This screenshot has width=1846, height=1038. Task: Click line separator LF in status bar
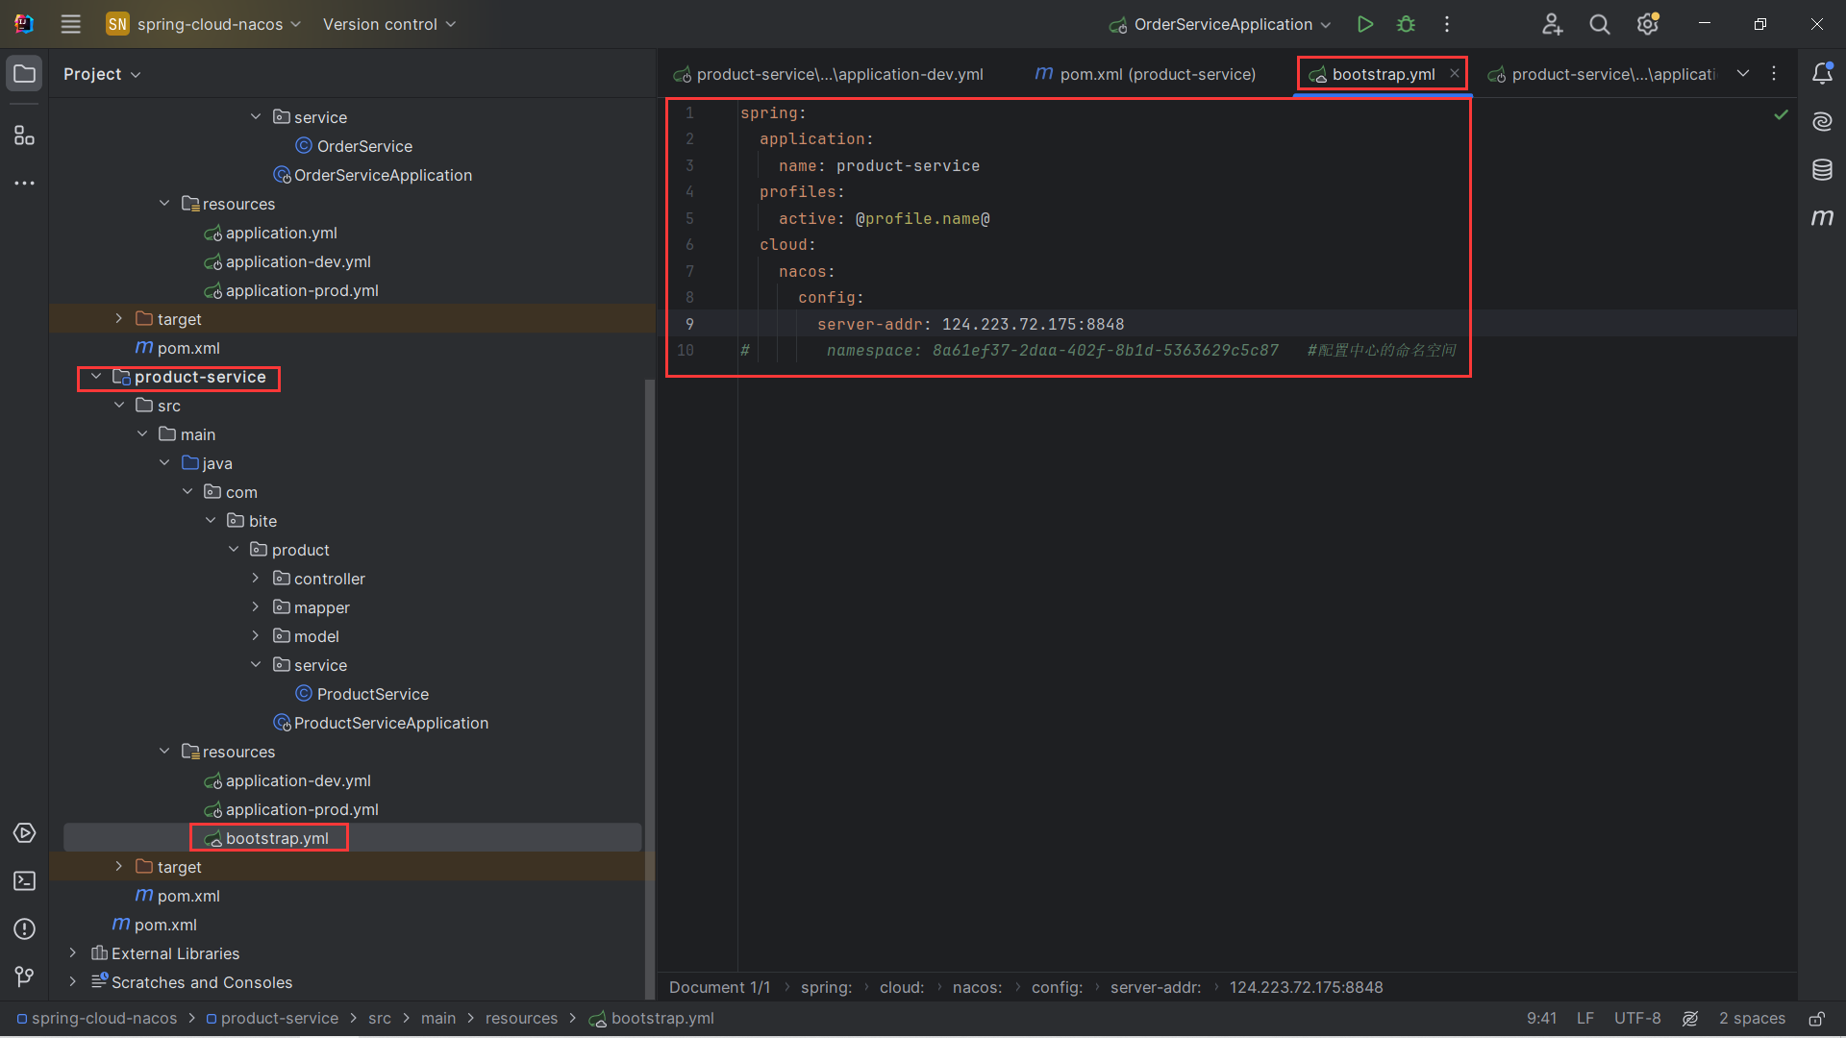[1585, 1019]
